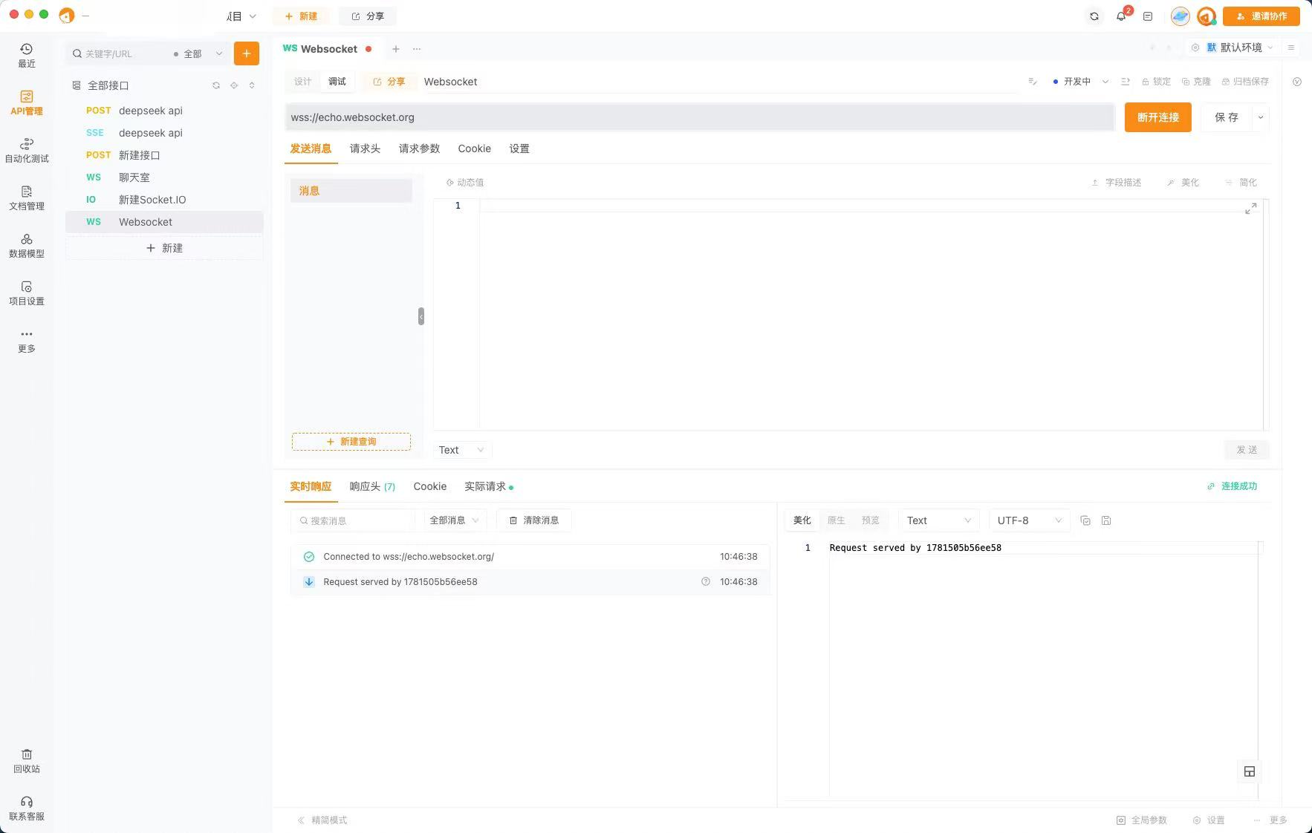1312x833 pixels.
Task: Open the notifications bell icon
Action: [1121, 16]
